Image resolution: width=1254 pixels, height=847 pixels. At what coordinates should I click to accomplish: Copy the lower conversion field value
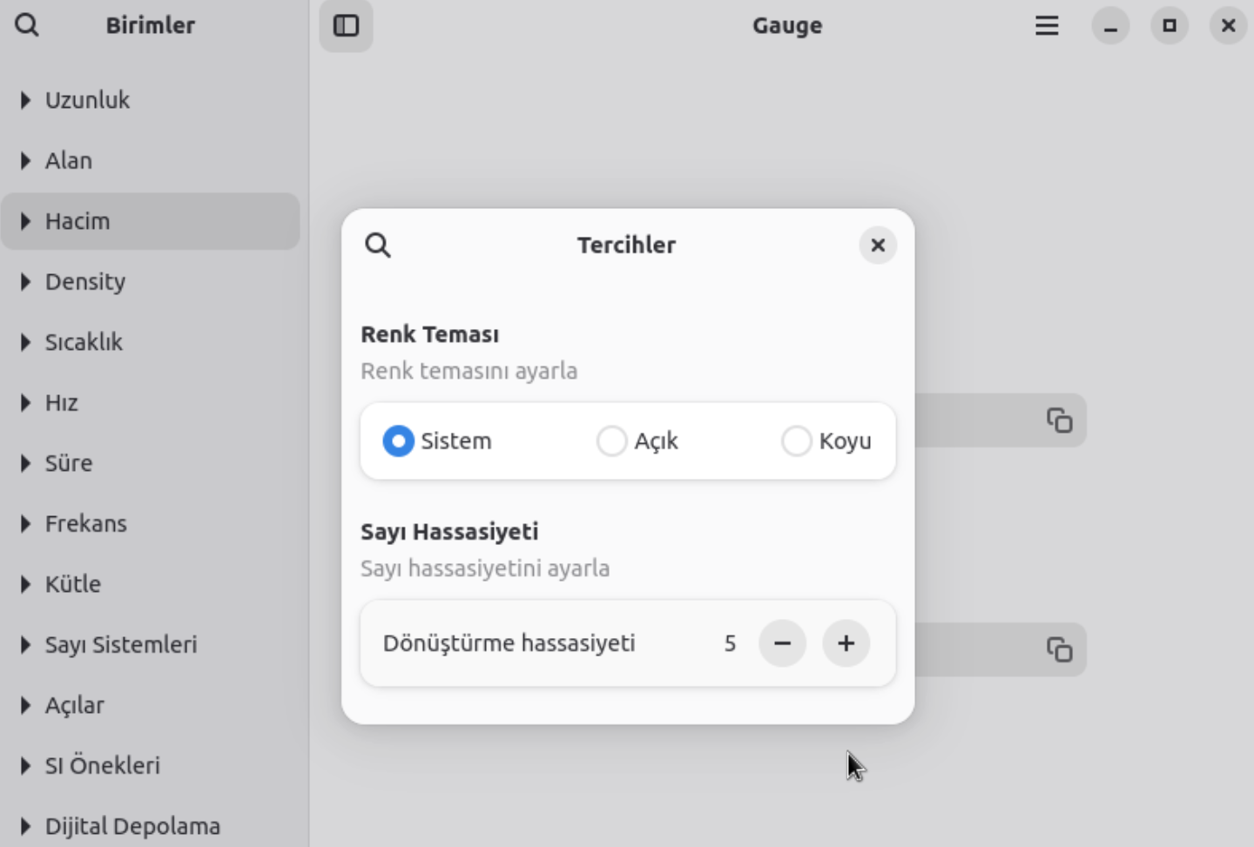[1059, 649]
